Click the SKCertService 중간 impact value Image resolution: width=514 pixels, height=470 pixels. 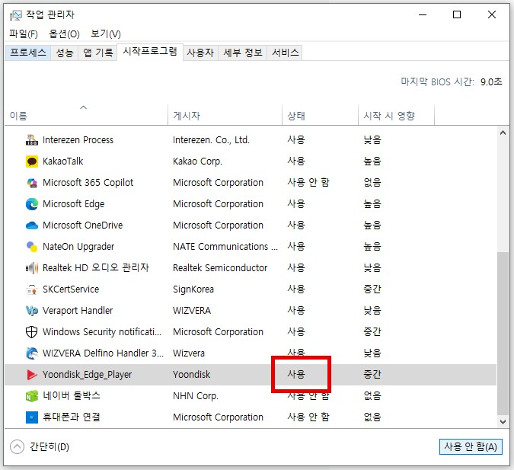coord(372,289)
